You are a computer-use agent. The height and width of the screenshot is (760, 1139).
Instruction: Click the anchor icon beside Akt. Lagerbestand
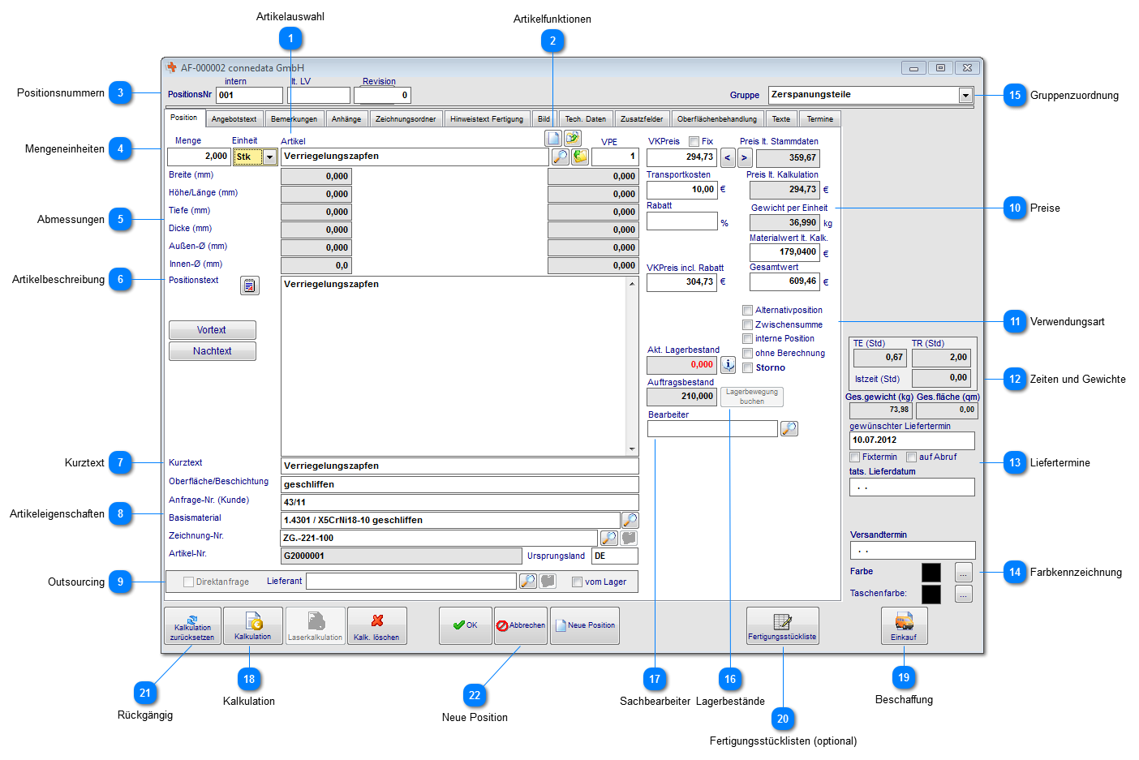(729, 365)
